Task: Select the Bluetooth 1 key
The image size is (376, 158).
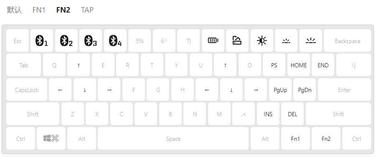Action: (42, 41)
